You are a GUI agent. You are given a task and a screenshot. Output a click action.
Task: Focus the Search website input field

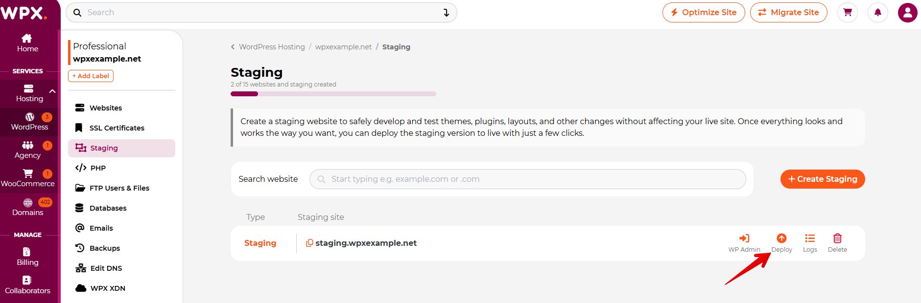click(x=528, y=179)
